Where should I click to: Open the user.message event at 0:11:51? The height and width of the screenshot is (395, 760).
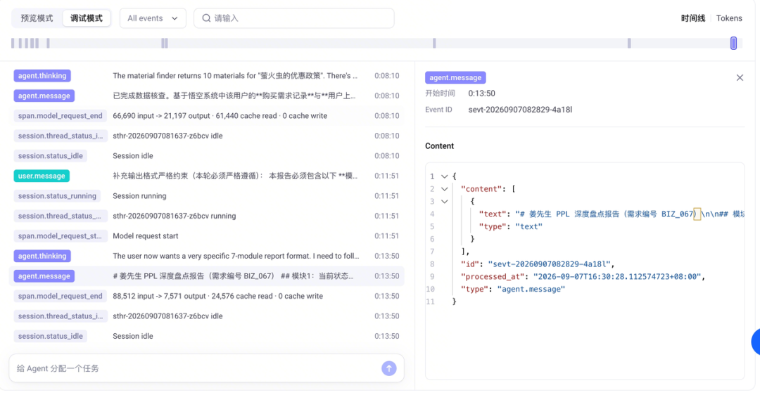[206, 176]
